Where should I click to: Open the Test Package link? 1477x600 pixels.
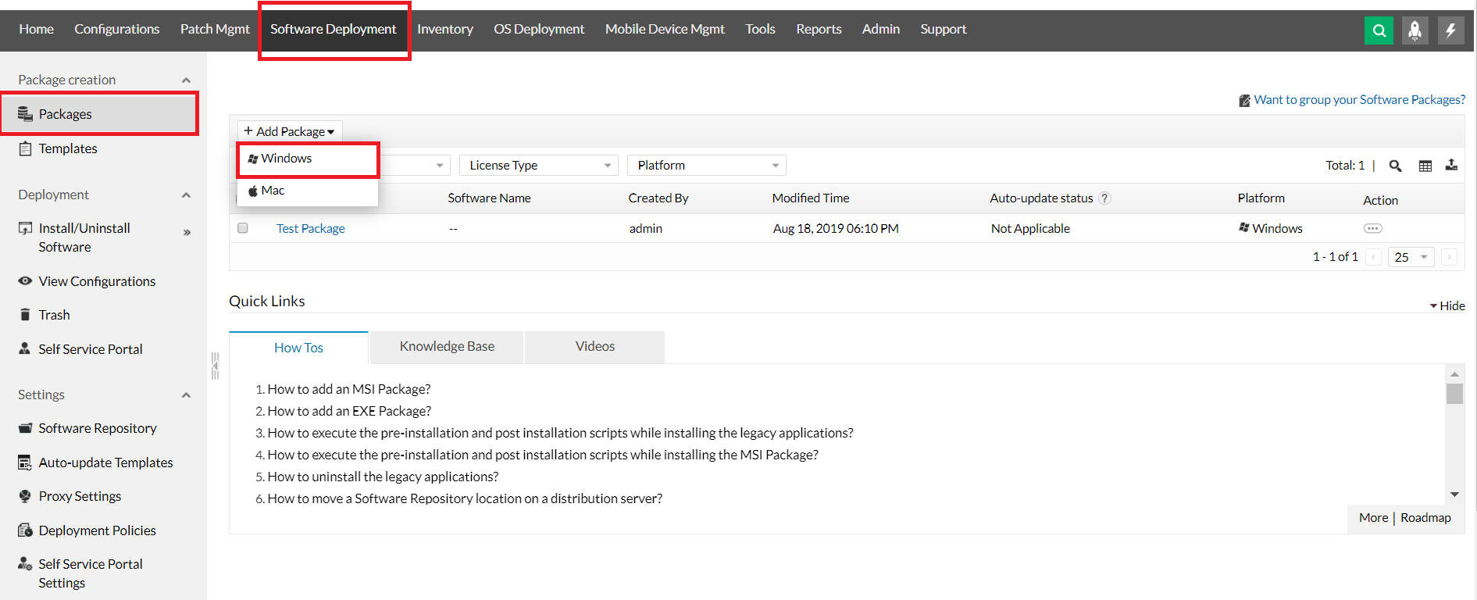click(x=310, y=229)
